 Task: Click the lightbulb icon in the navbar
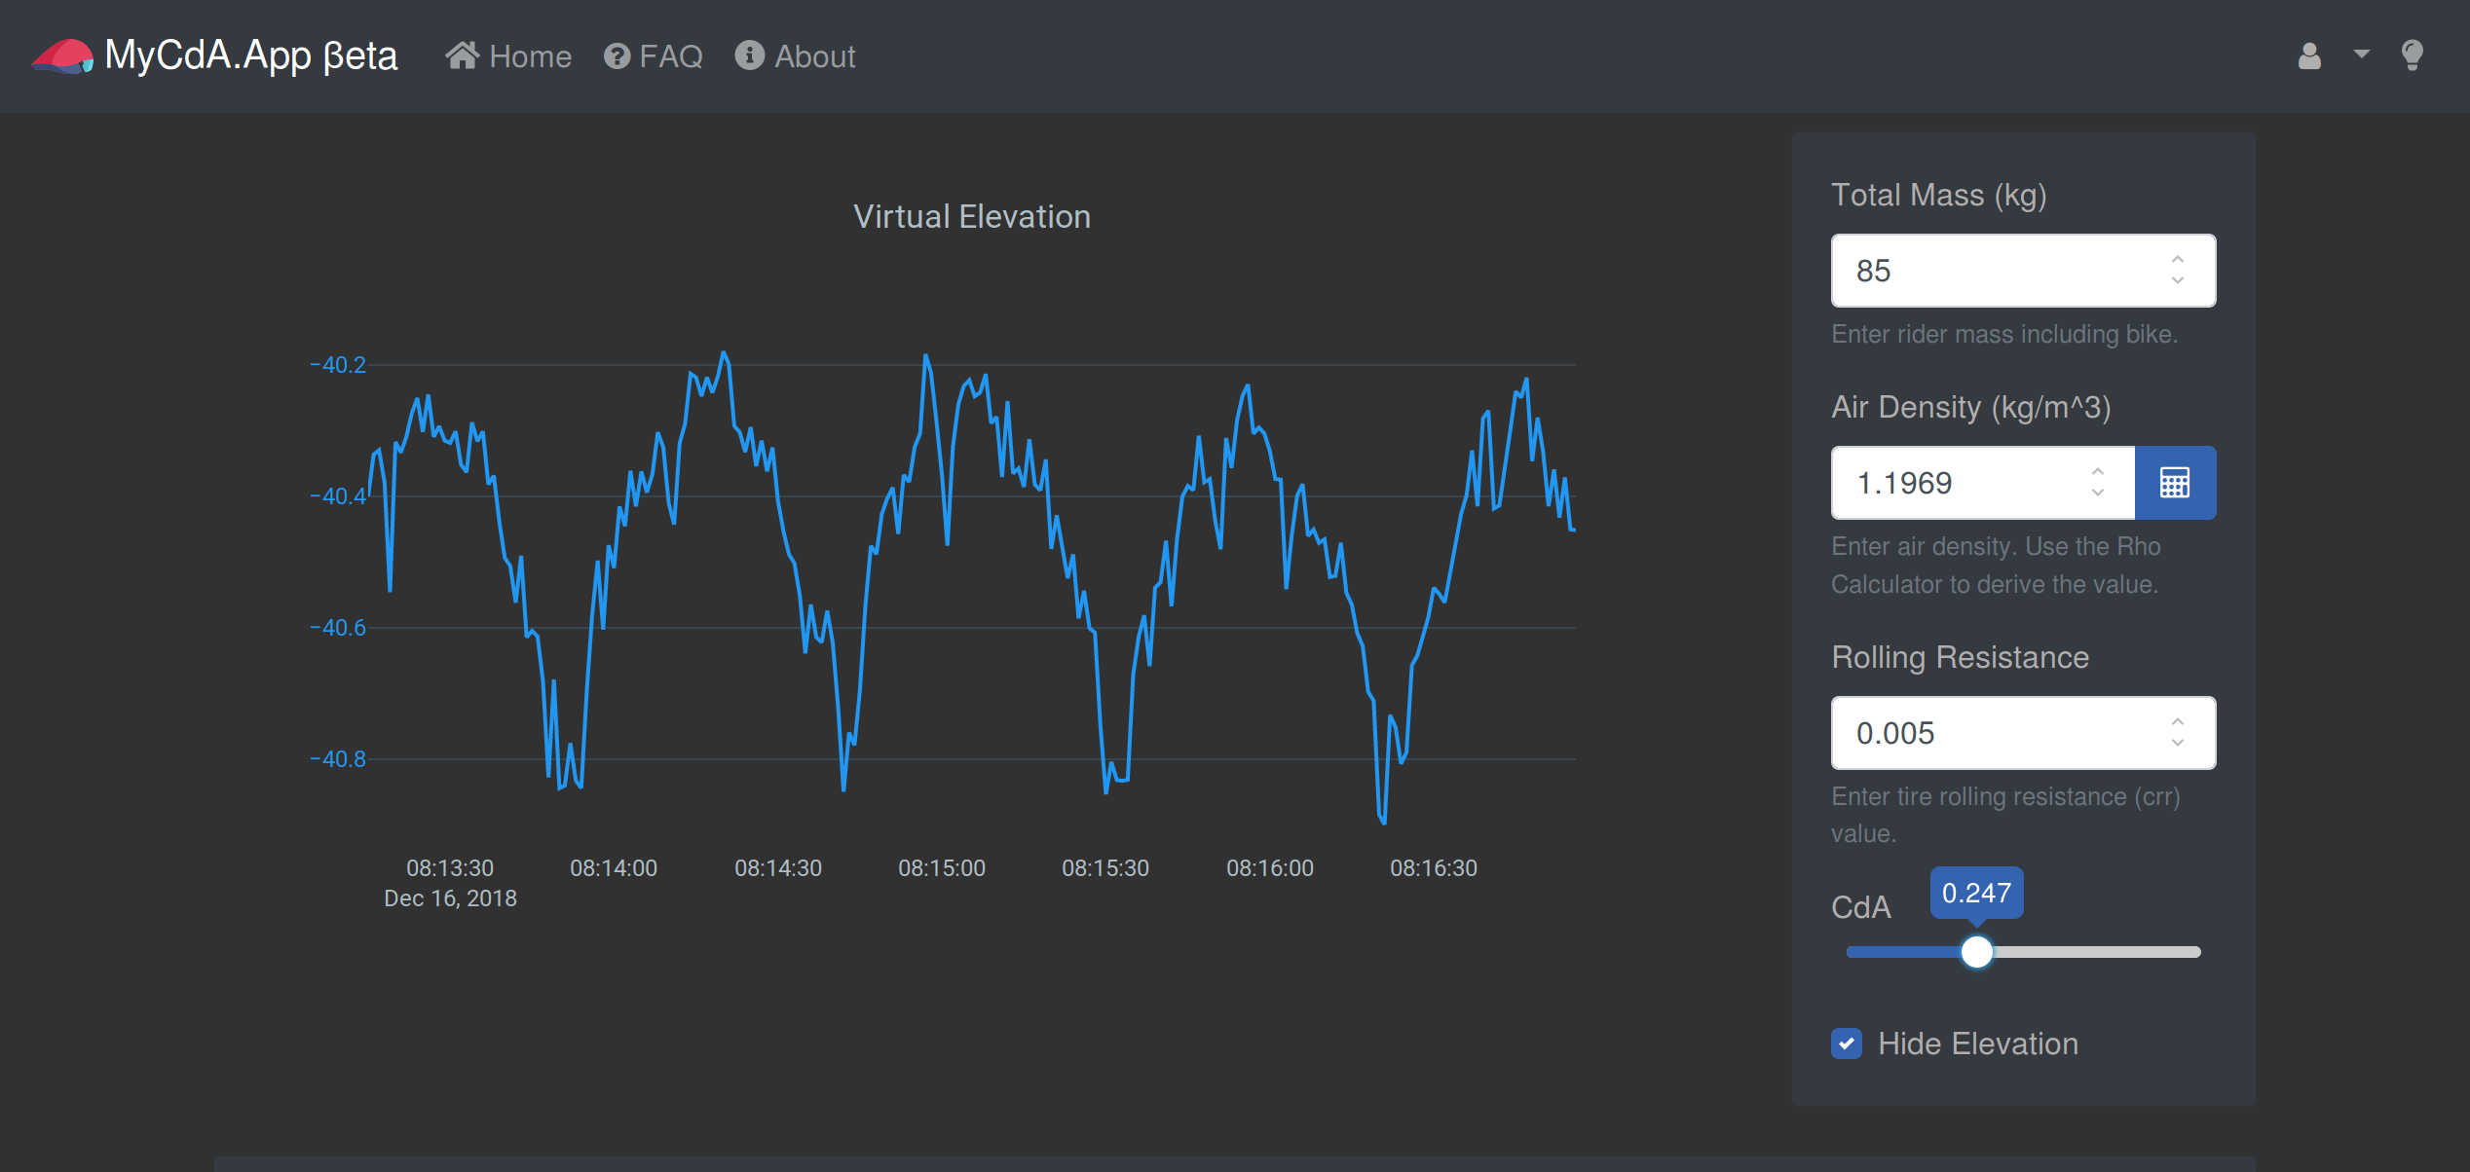click(2412, 55)
